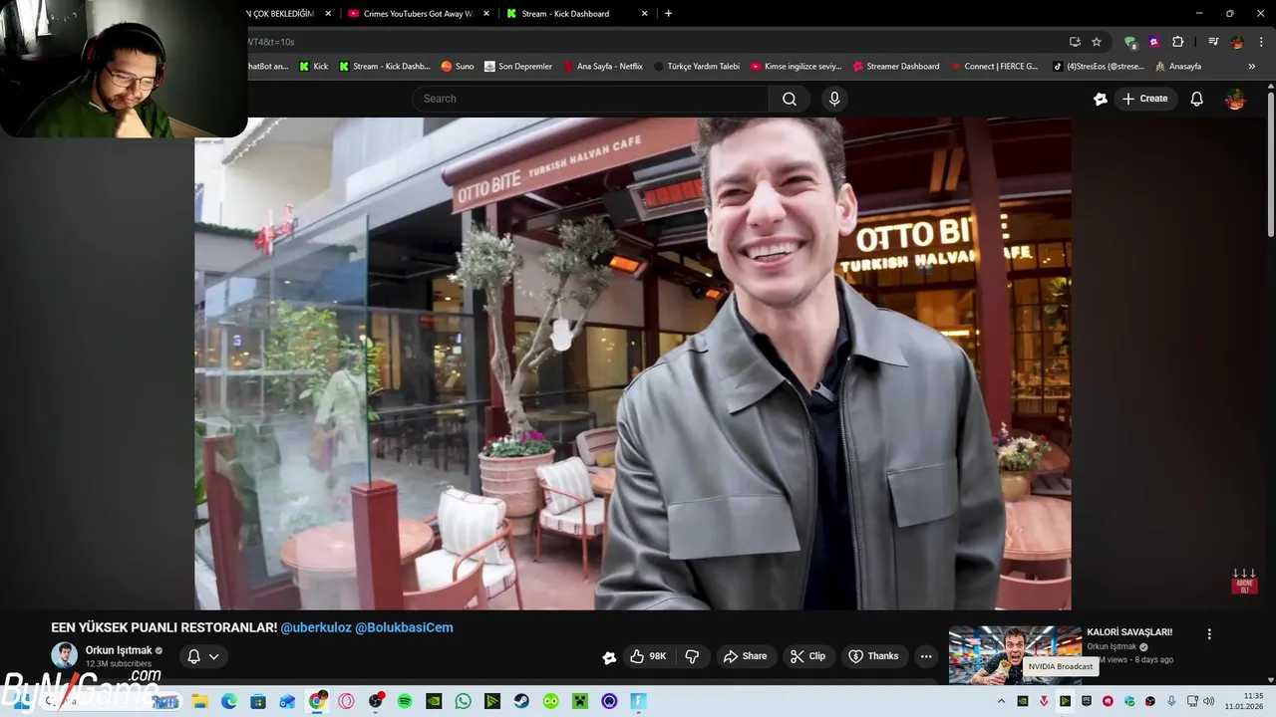Screen dimensions: 1276x717
Task: Click the sparkle Ask icon left of like button
Action: pyautogui.click(x=609, y=656)
